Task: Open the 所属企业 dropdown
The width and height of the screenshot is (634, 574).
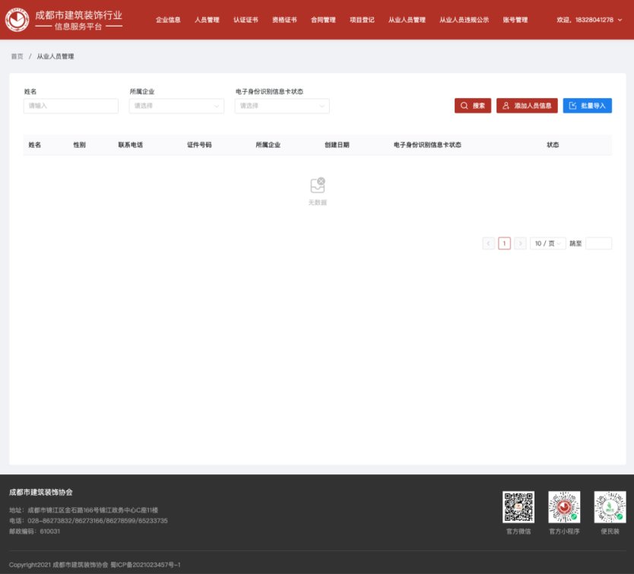Action: [x=176, y=106]
